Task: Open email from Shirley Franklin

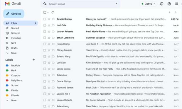Action: coord(111,50)
